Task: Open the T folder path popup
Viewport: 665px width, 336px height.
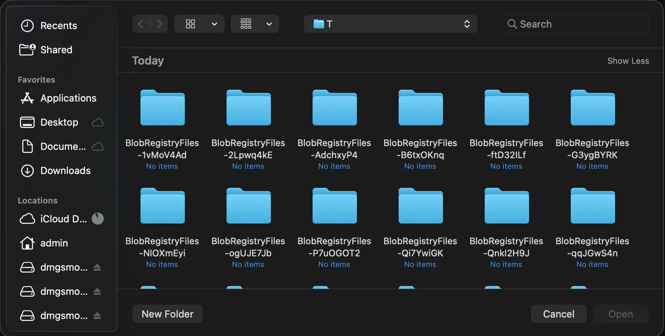Action: 391,24
